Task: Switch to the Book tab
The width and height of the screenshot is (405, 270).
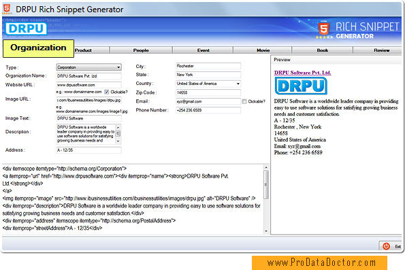Action: [x=323, y=50]
